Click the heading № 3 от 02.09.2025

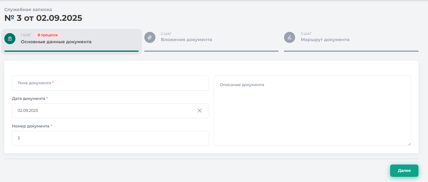[43, 18]
